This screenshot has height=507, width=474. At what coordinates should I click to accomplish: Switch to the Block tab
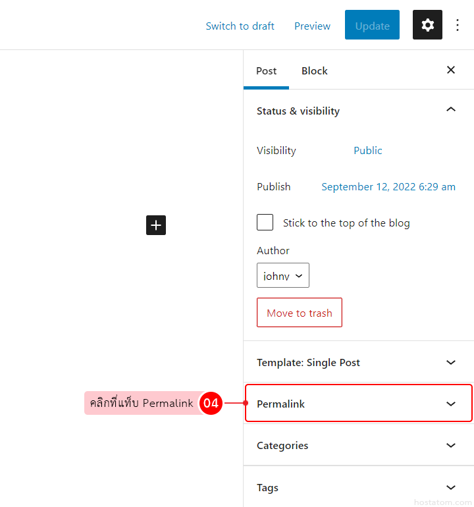point(314,71)
